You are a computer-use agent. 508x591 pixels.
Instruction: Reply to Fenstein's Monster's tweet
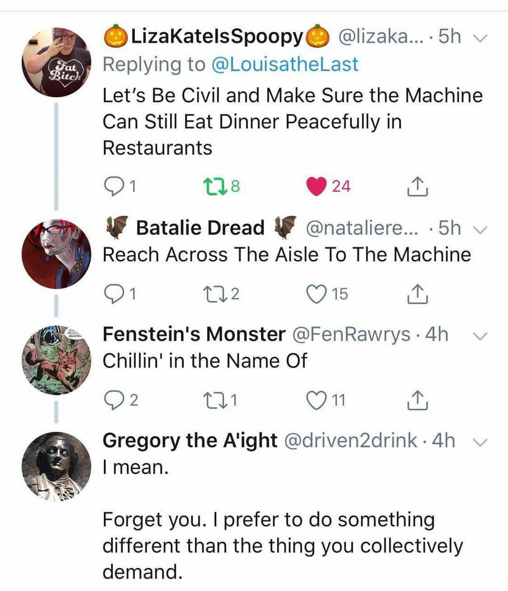click(x=112, y=400)
